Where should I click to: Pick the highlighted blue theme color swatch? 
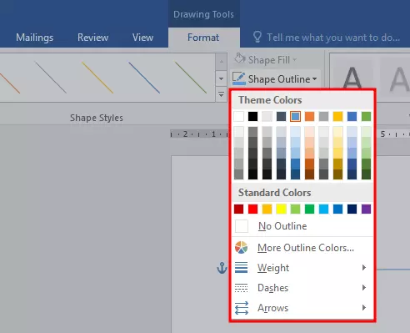[295, 116]
